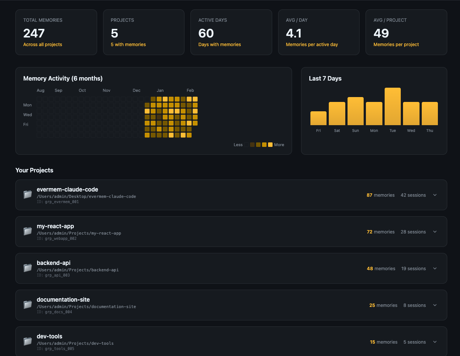This screenshot has width=460, height=356.
Task: Click the 'backend-api' project title
Action: pos(54,263)
